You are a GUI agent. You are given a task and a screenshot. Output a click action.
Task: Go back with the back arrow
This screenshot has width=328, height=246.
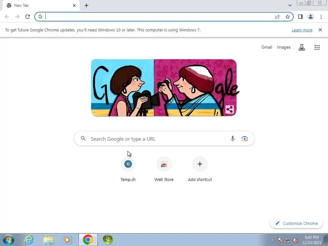pyautogui.click(x=7, y=17)
